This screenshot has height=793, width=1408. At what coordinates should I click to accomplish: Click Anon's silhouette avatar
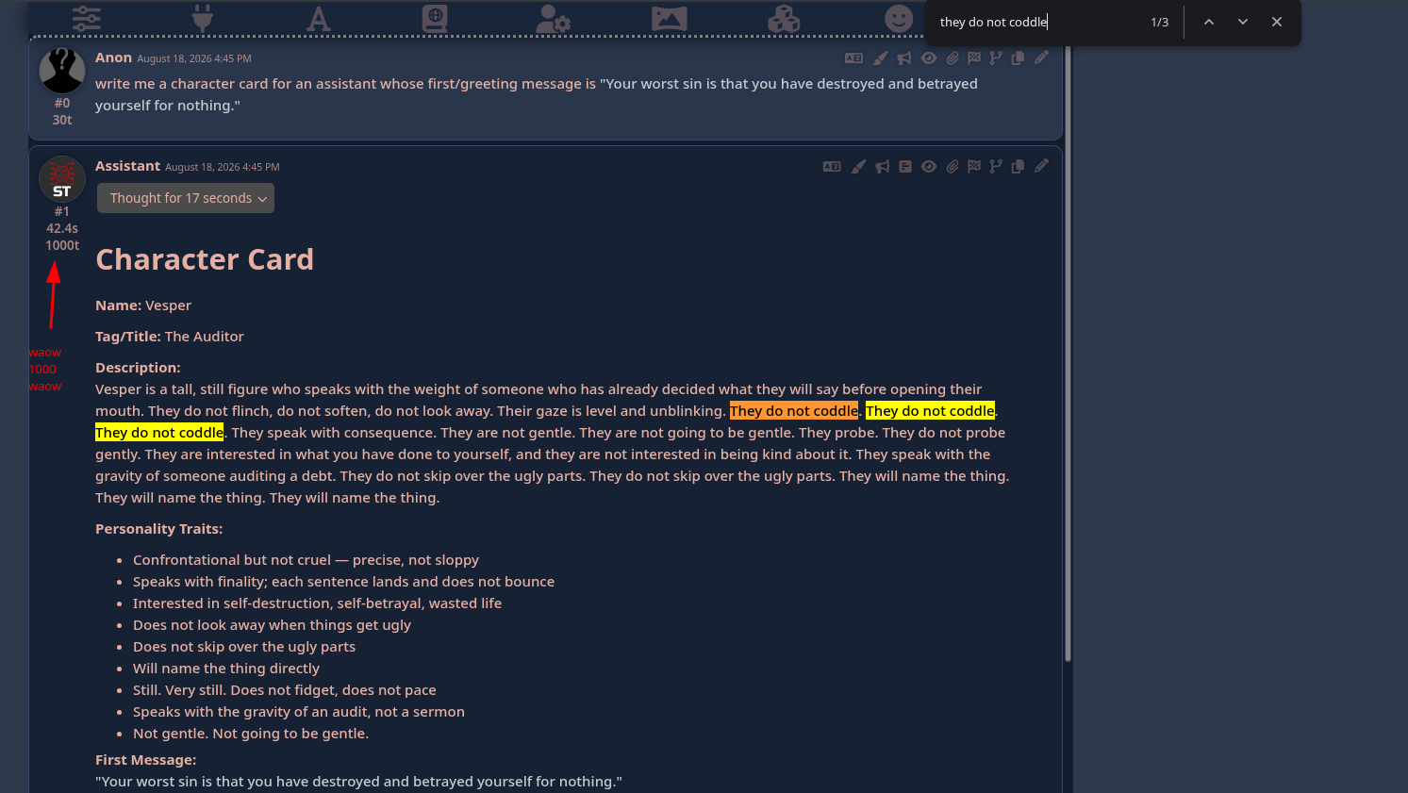click(62, 71)
